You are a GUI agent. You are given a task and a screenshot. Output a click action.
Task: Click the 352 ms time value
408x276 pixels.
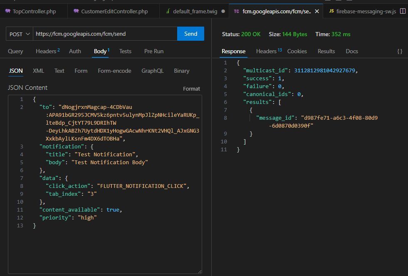pyautogui.click(x=341, y=34)
